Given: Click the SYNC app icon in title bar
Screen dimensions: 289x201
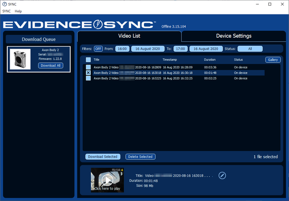Looking at the screenshot, I should (5, 3).
